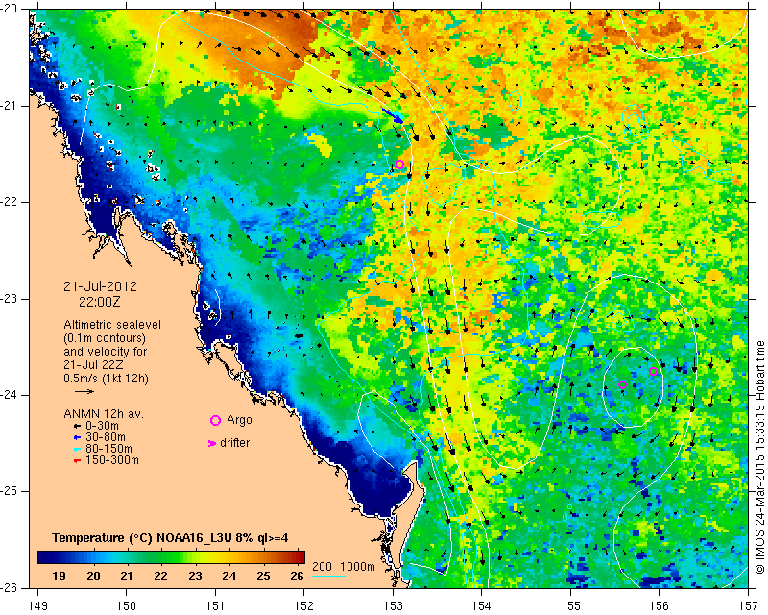Click the longitude axis label 157
The image size is (768, 615).
click(749, 606)
